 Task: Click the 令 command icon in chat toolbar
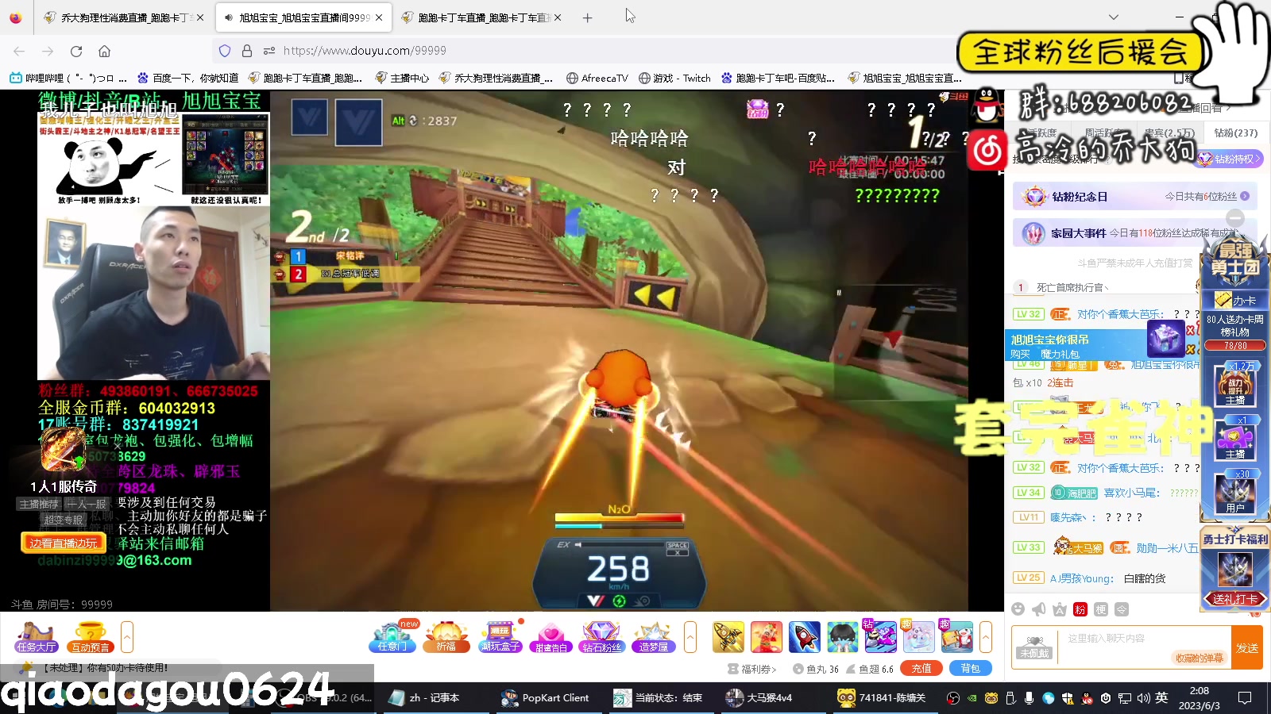[x=1122, y=609]
